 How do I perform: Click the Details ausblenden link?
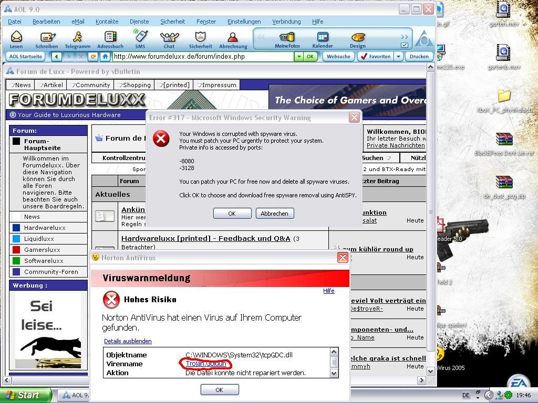[128, 341]
